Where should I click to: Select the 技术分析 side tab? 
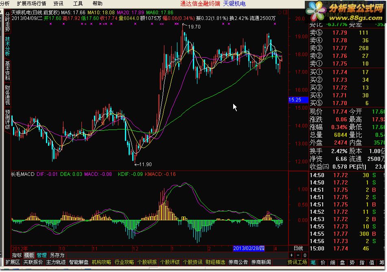pyautogui.click(x=7, y=46)
